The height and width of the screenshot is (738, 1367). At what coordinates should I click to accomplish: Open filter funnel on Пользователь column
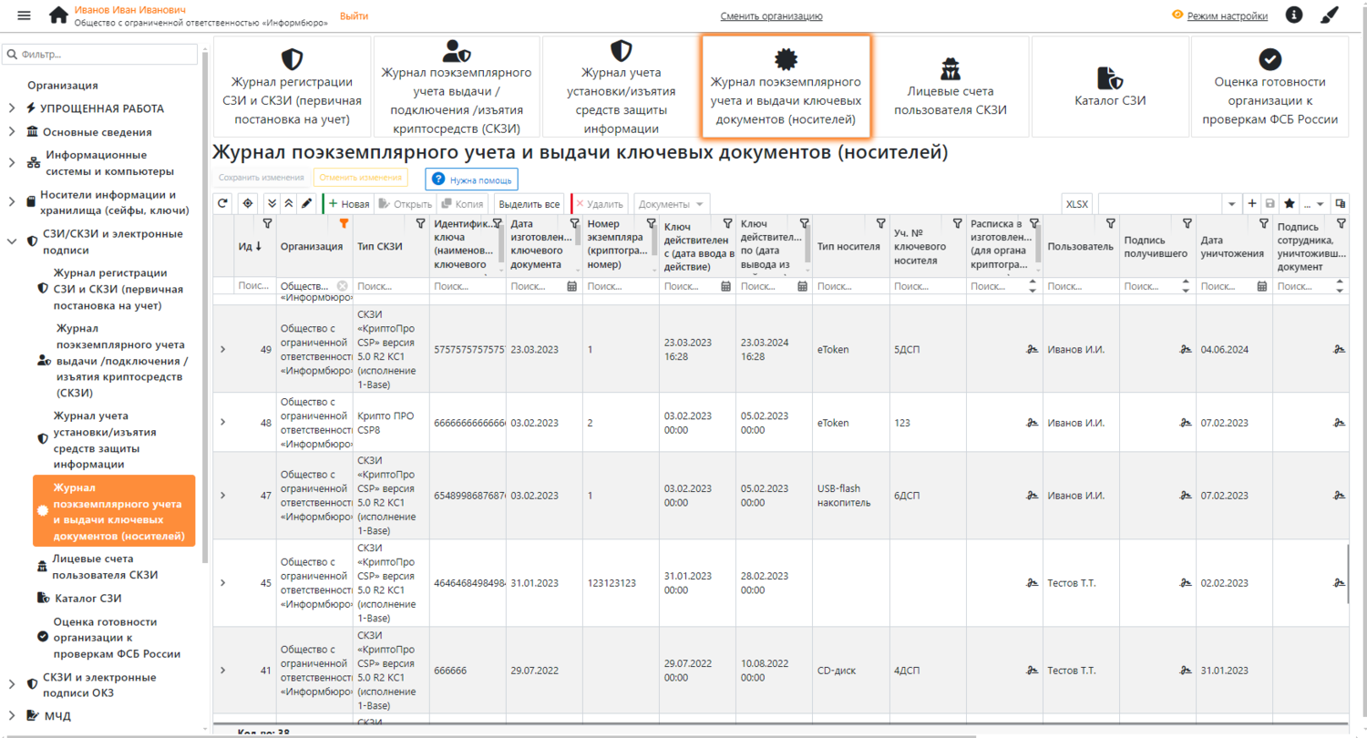[1110, 223]
